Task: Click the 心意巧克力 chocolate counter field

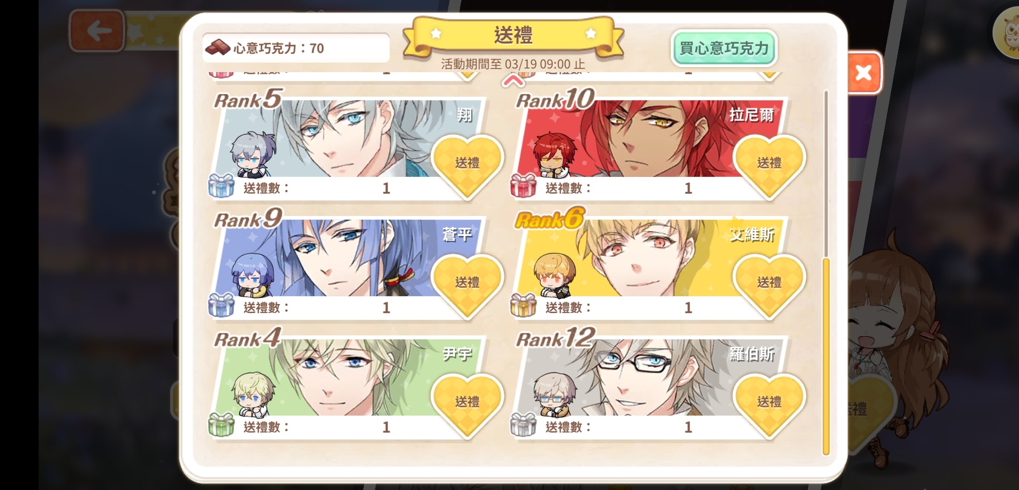Action: click(x=296, y=48)
